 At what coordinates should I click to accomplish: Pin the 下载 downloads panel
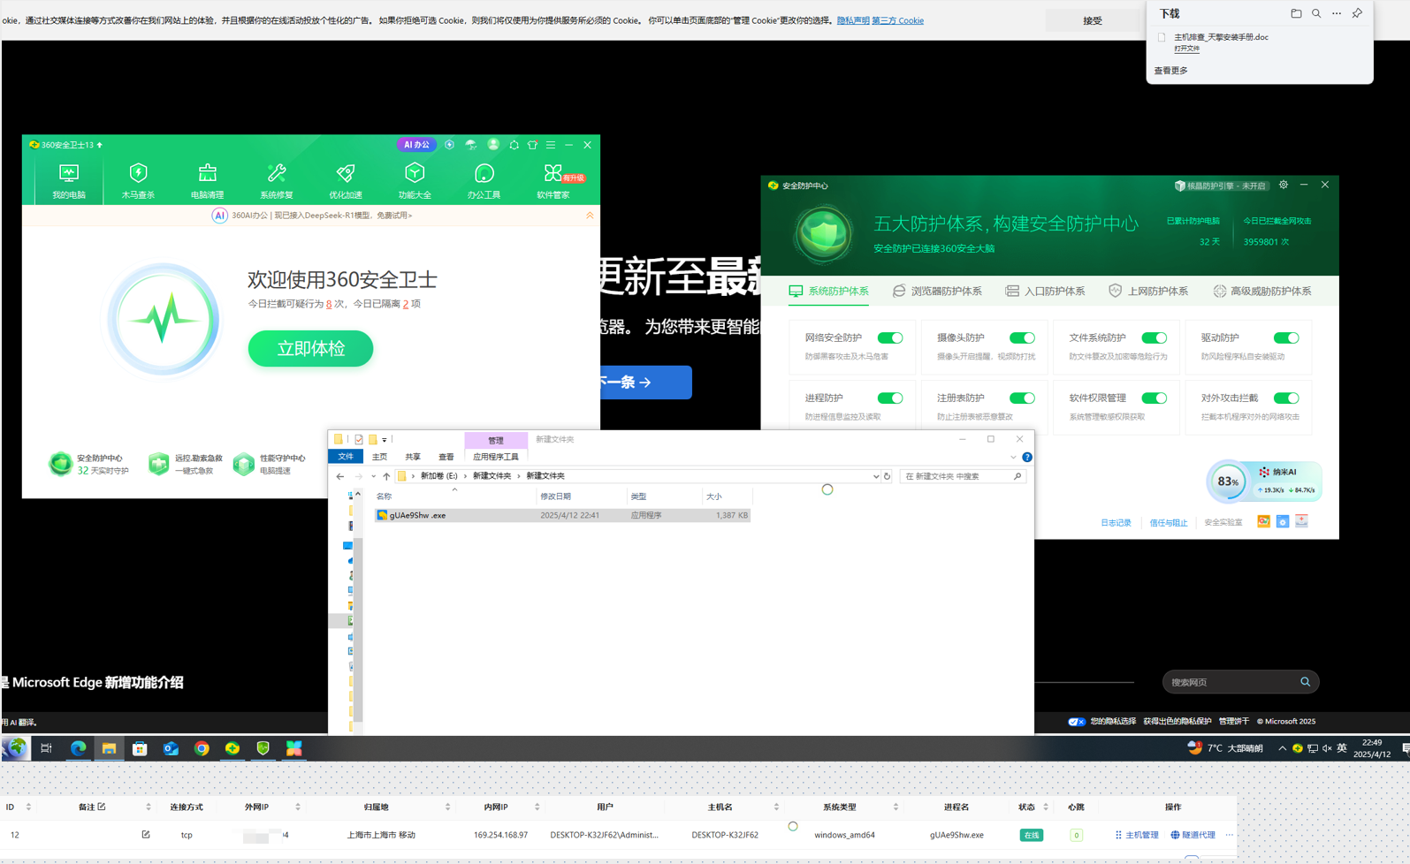tap(1357, 13)
